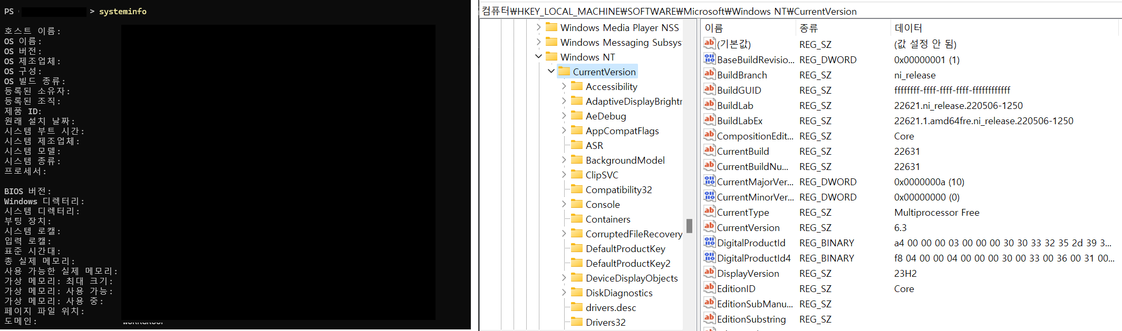The height and width of the screenshot is (331, 1122).
Task: Select the Containers key
Action: point(608,219)
